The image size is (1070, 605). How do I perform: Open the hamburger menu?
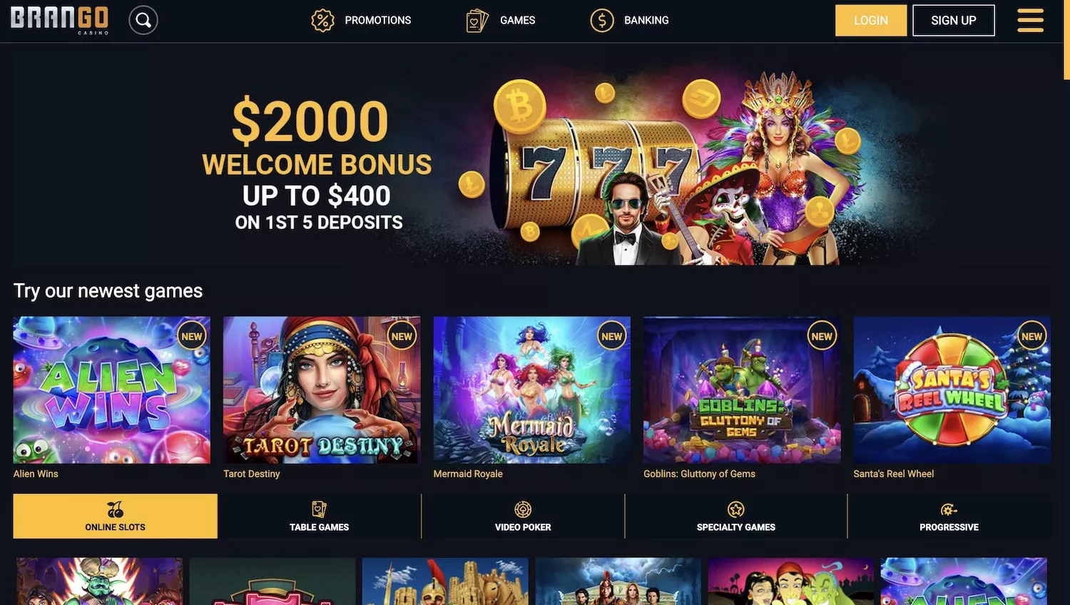tap(1030, 20)
